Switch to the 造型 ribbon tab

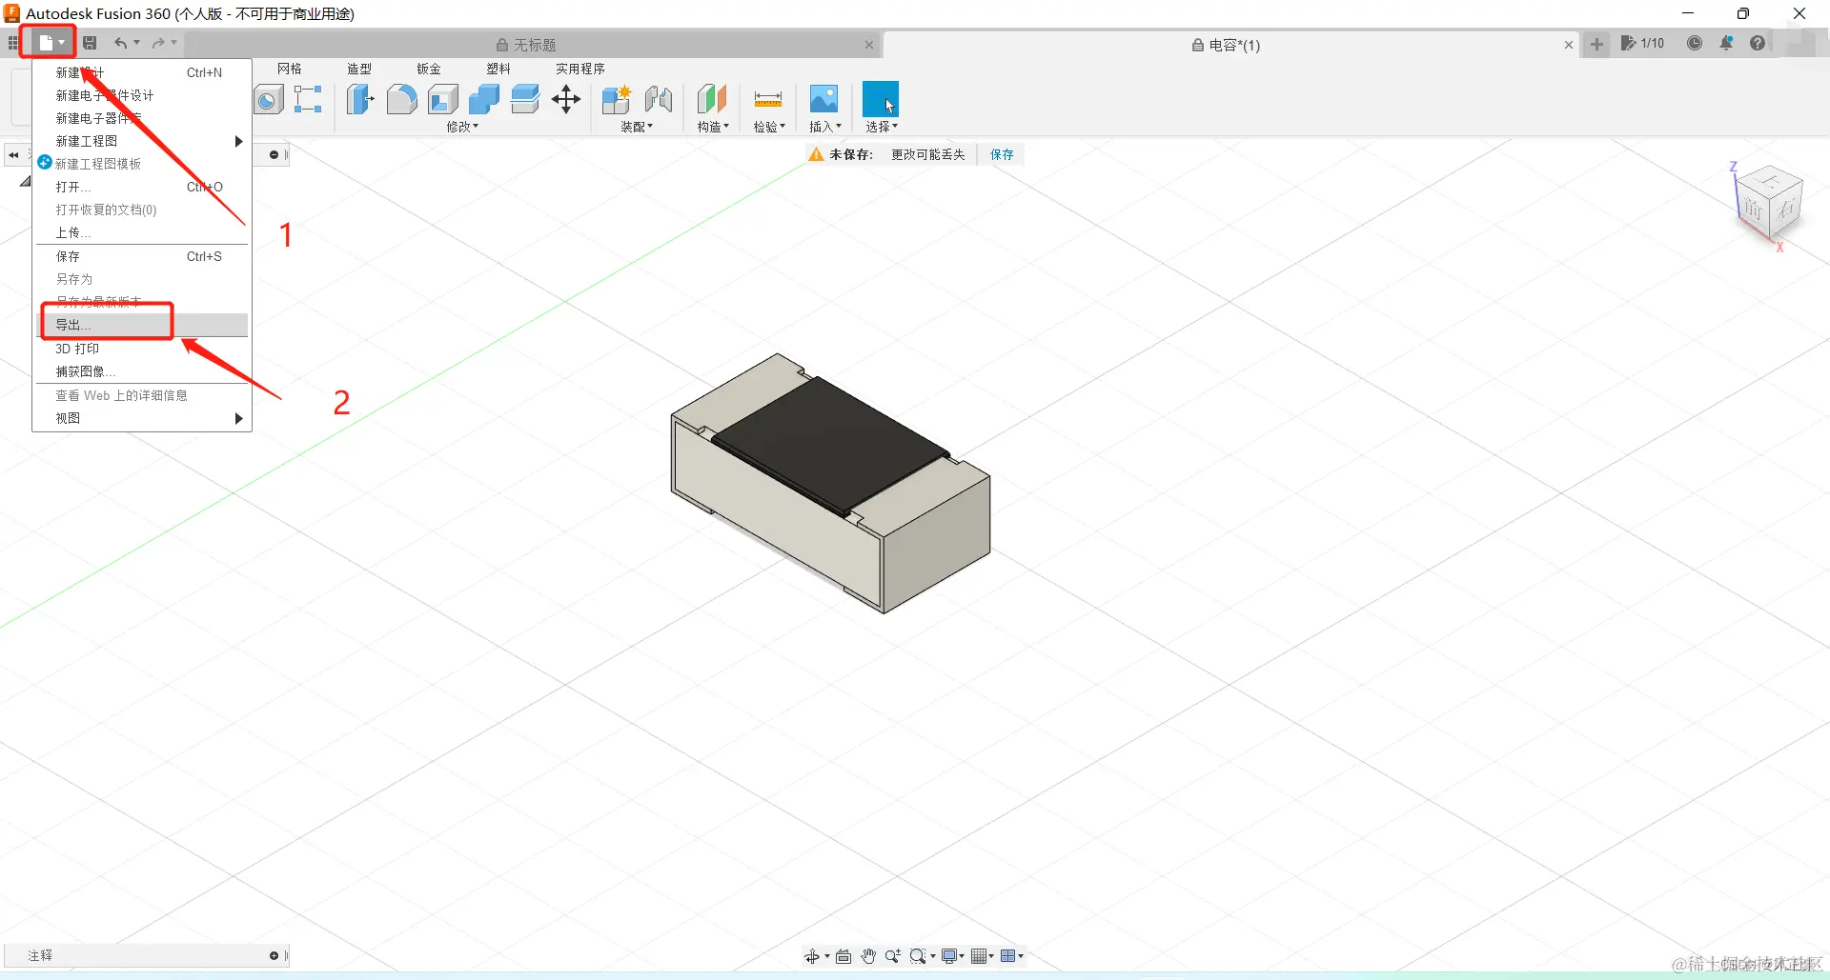[359, 69]
